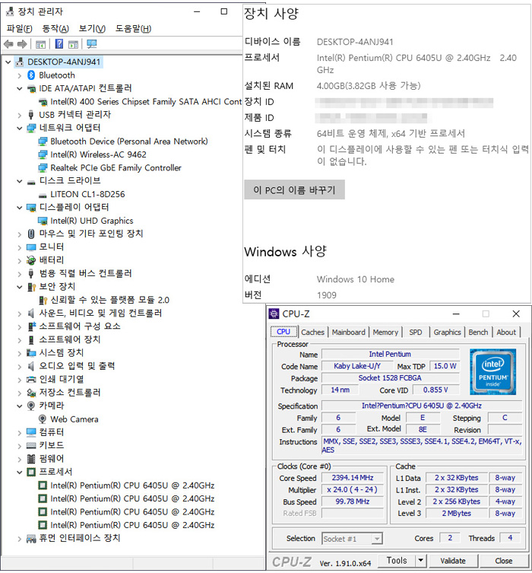Switch to the Mainboard tab in CPU-Z
532x573 pixels.
[349, 333]
